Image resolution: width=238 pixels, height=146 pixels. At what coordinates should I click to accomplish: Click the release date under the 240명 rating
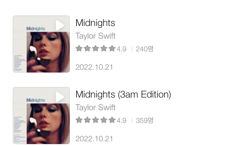click(94, 67)
